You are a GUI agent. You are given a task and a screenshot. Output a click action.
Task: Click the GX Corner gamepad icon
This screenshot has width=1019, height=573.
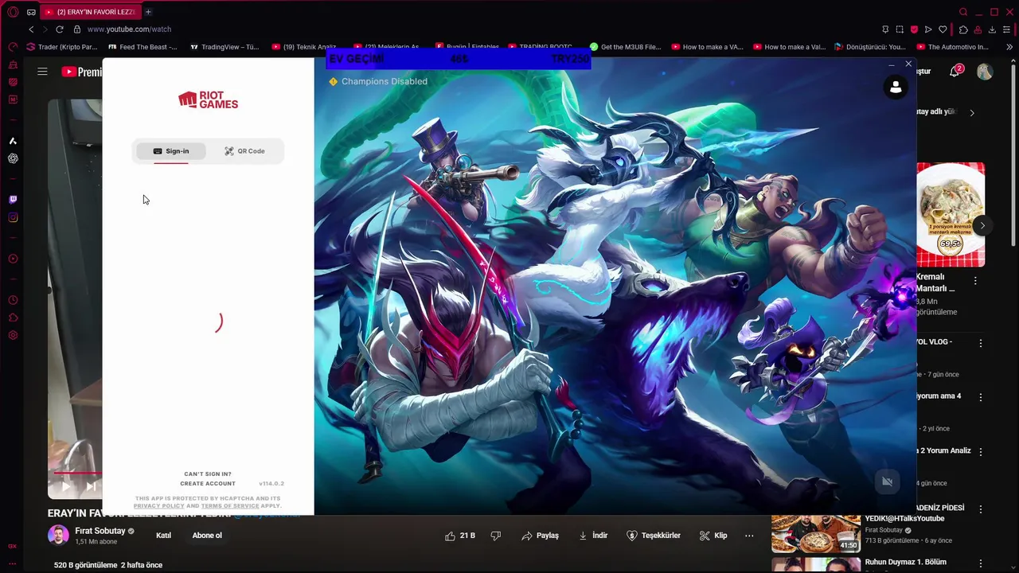point(31,12)
